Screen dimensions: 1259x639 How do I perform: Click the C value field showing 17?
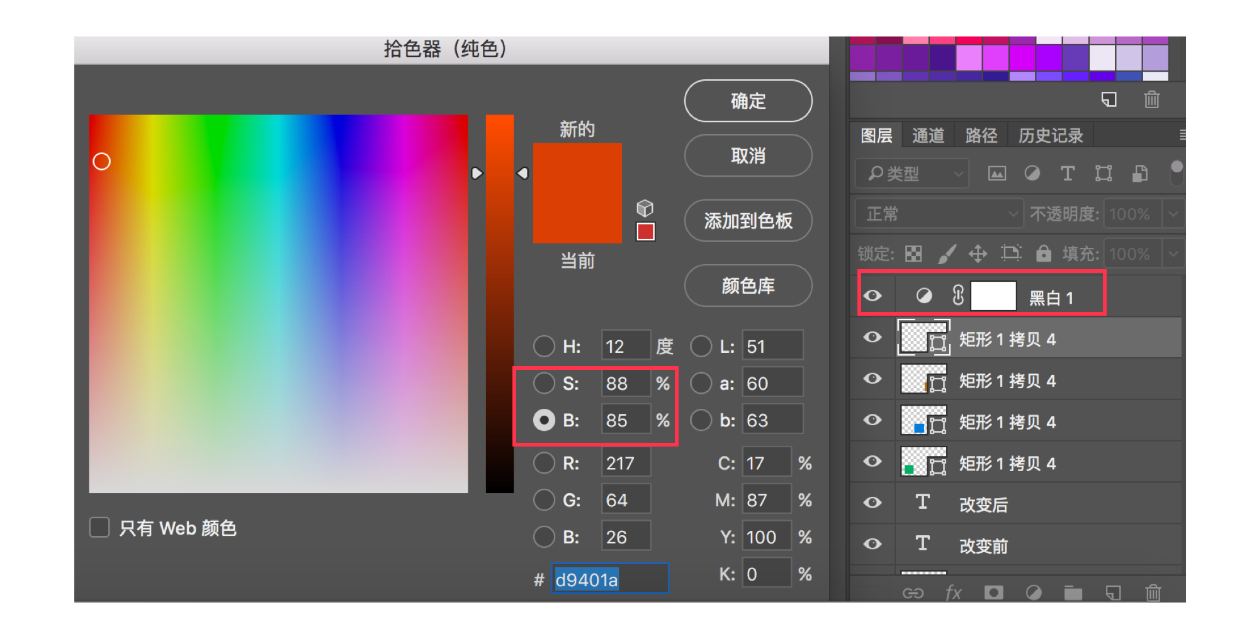[x=766, y=463]
